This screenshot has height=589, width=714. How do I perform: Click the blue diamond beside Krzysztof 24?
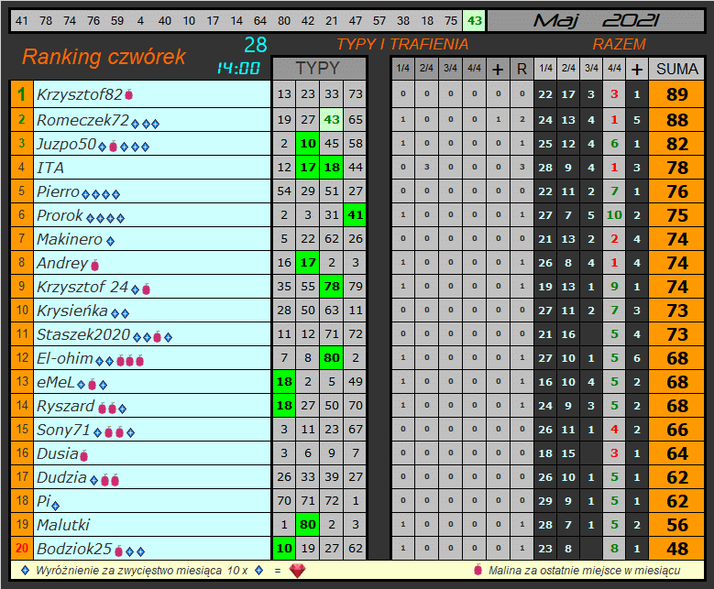[x=136, y=289]
